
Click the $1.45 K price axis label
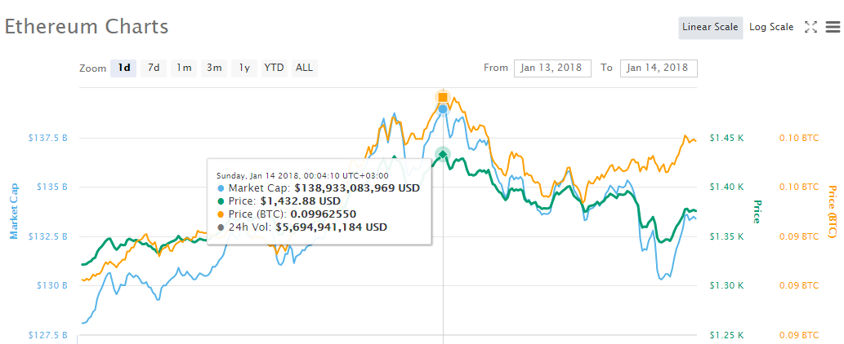pos(726,138)
